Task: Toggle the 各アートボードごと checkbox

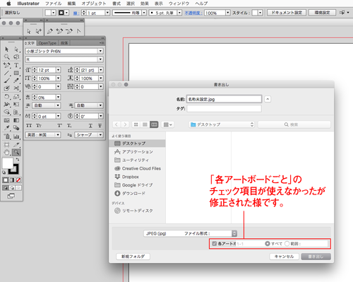Action: pyautogui.click(x=215, y=244)
